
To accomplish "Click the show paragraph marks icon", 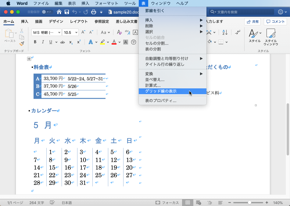I will (238, 32).
